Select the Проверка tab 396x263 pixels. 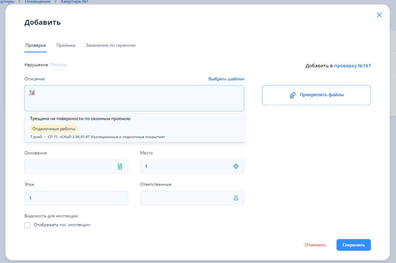point(35,45)
